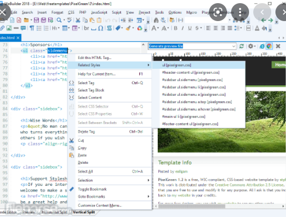Toggle Chrome preview engine
Image resolution: width=286 pixels, height=217 pixels.
[x=269, y=46]
